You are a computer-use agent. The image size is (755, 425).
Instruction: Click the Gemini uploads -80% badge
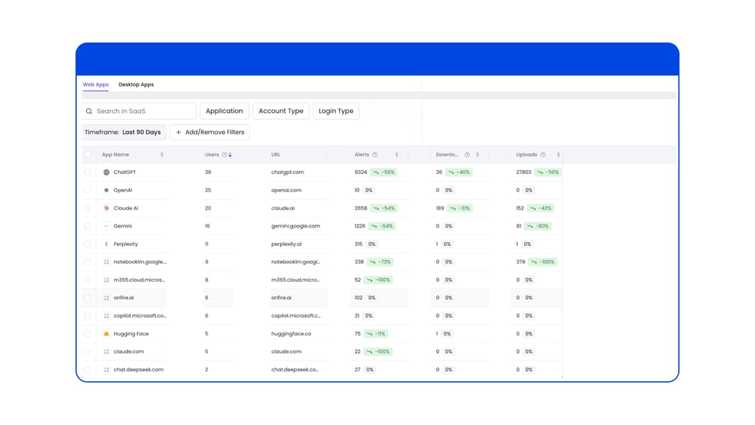[x=537, y=226]
